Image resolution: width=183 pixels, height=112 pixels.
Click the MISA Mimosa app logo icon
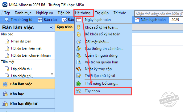pyautogui.click(x=5, y=5)
